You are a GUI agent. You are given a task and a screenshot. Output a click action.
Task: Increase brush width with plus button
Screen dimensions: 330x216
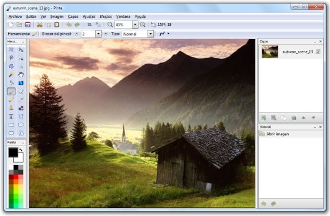(106, 34)
